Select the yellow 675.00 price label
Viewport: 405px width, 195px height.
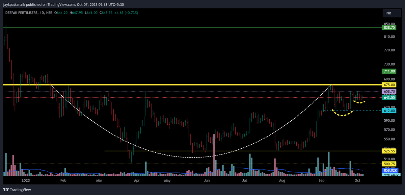389,85
